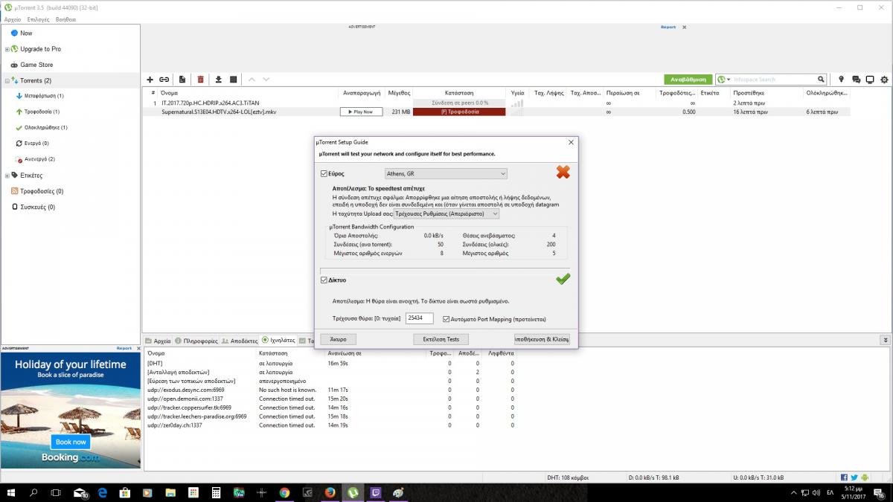Open the Βοήθεια menu
Screen dimensions: 893x502
pos(65,19)
